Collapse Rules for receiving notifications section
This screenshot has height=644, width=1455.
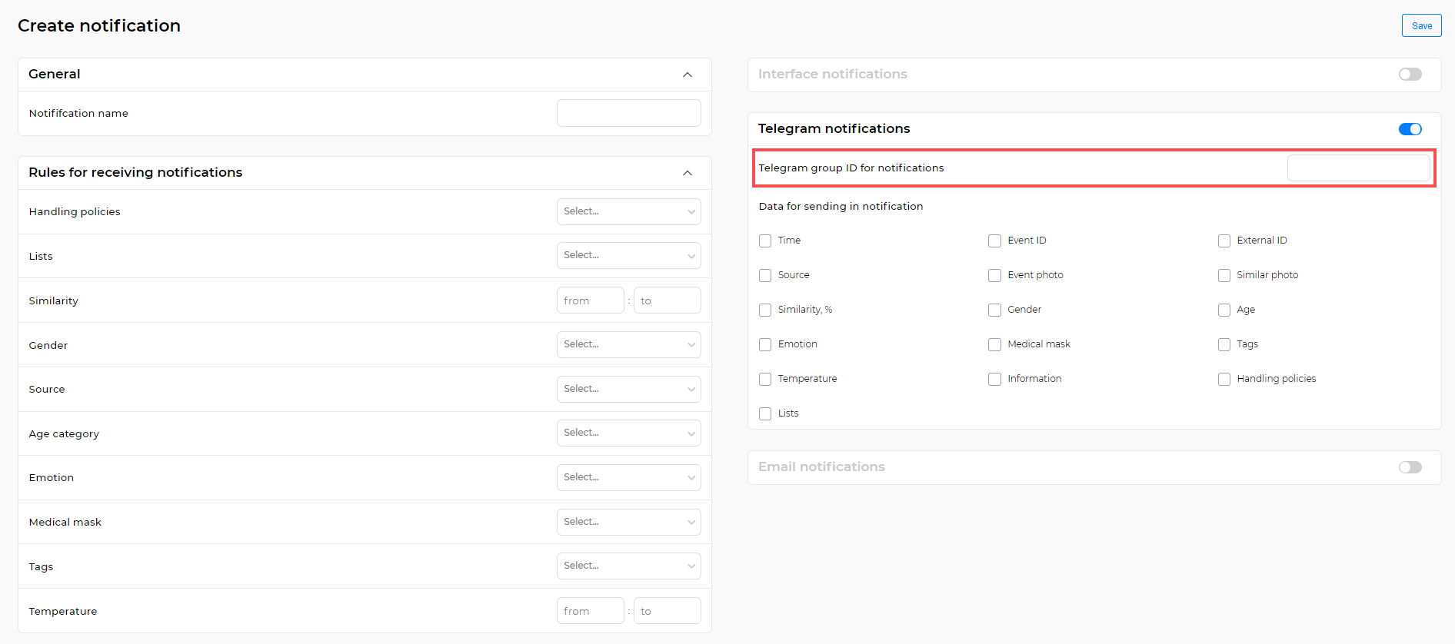coord(687,173)
